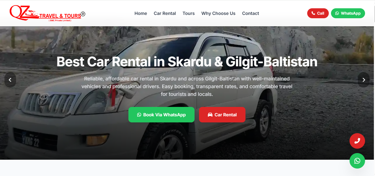Advance slider with right chevron arrow
The image size is (375, 176).
[x=364, y=80]
